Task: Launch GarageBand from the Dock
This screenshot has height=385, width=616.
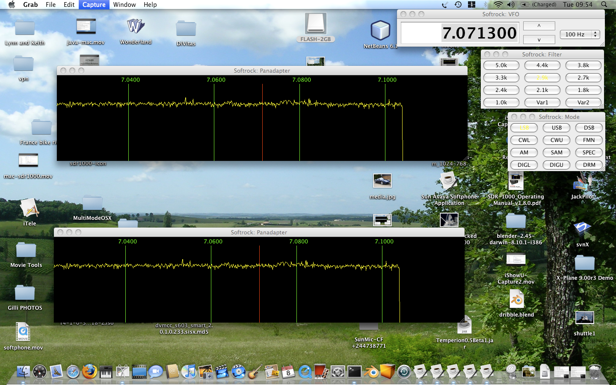Action: coord(255,371)
